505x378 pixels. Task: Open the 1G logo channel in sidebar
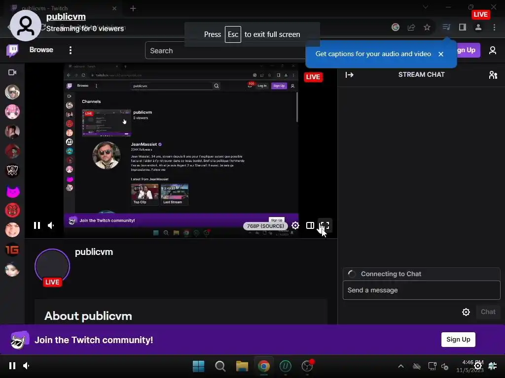[x=12, y=250]
